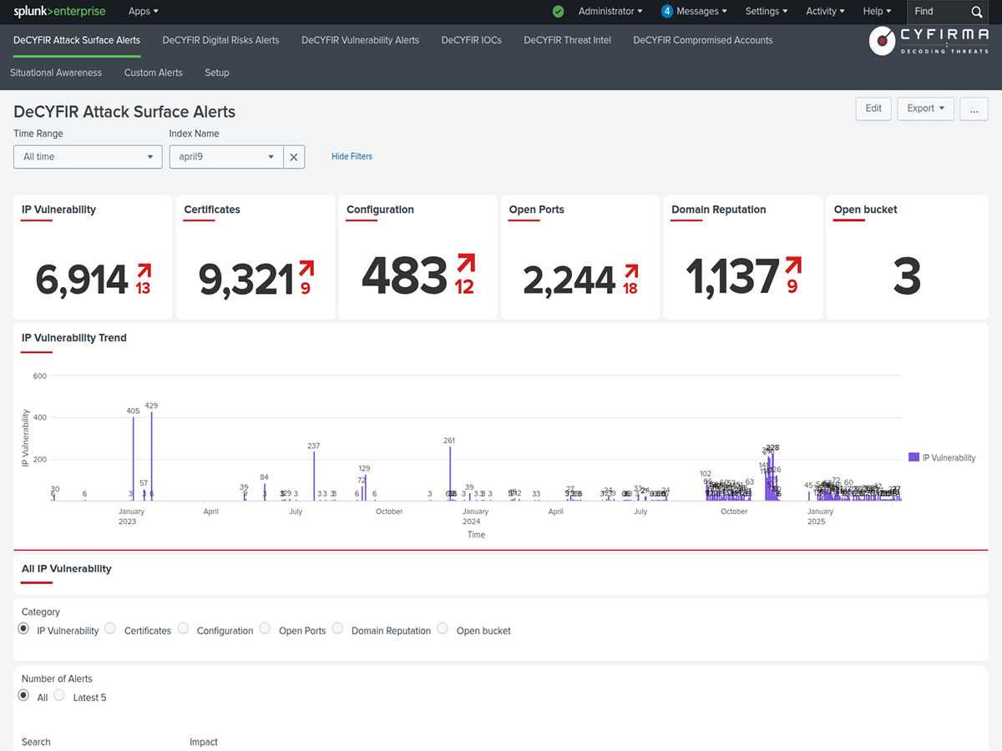Click the Edit dashboard button
Viewport: 1002px width, 751px height.
click(x=873, y=108)
